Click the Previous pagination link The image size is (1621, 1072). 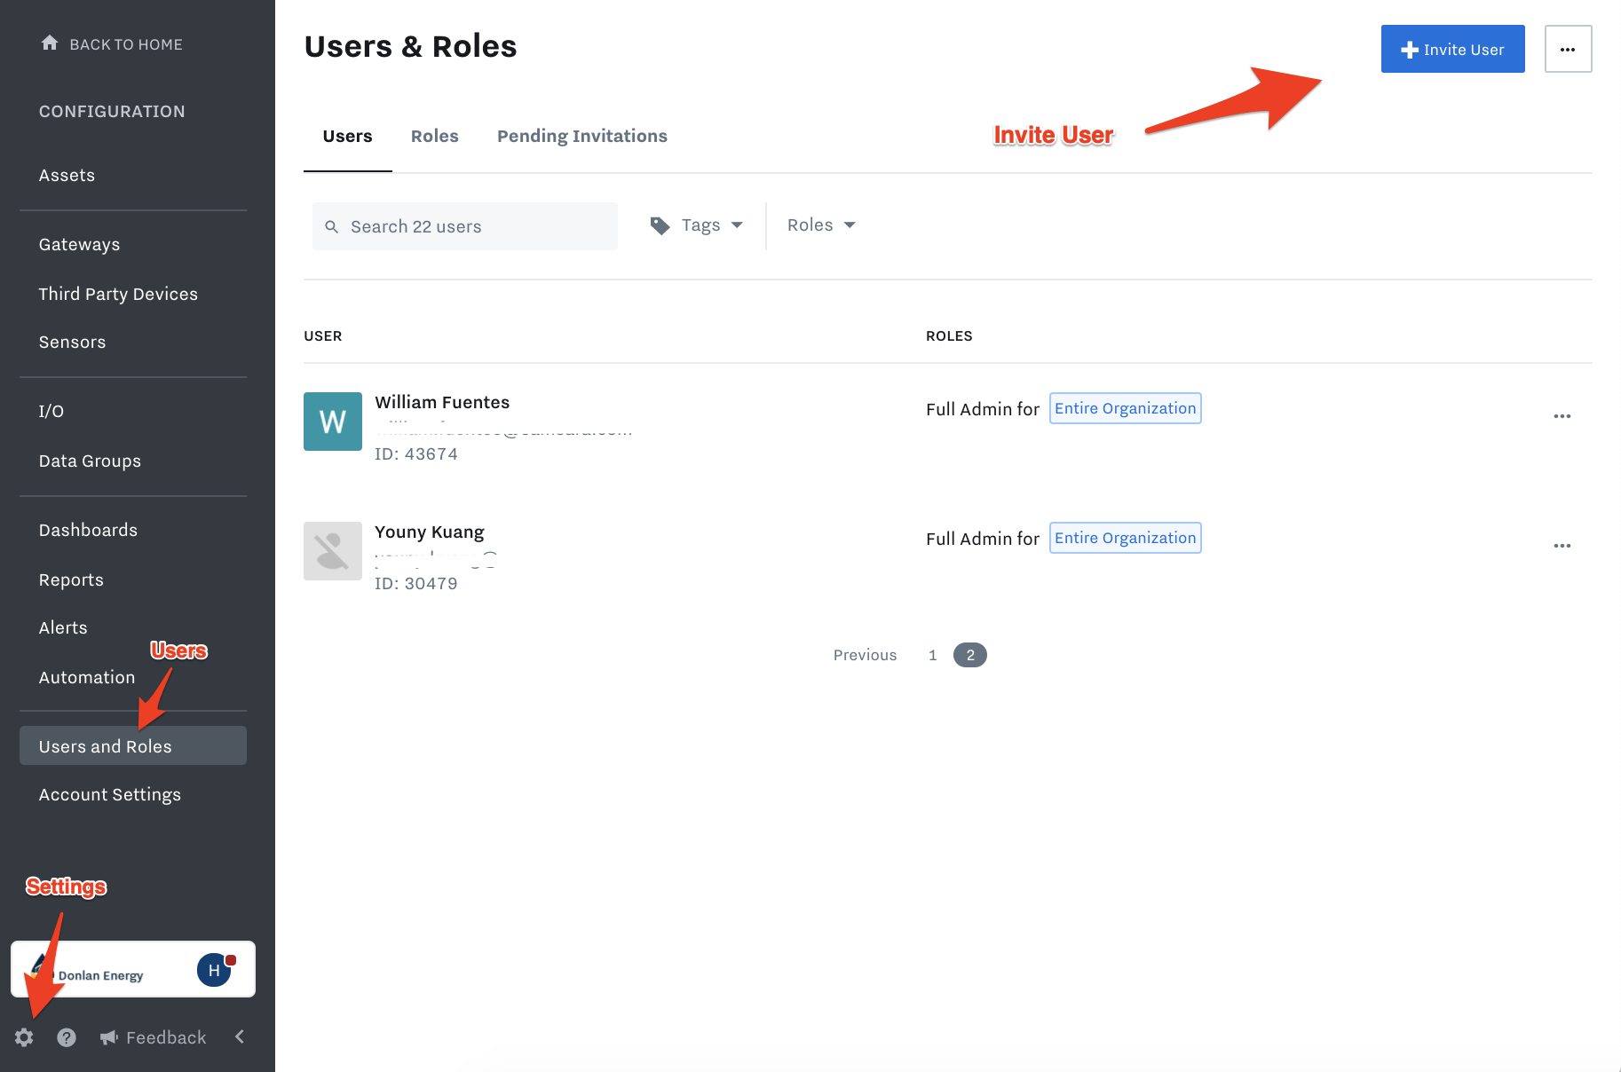point(865,655)
